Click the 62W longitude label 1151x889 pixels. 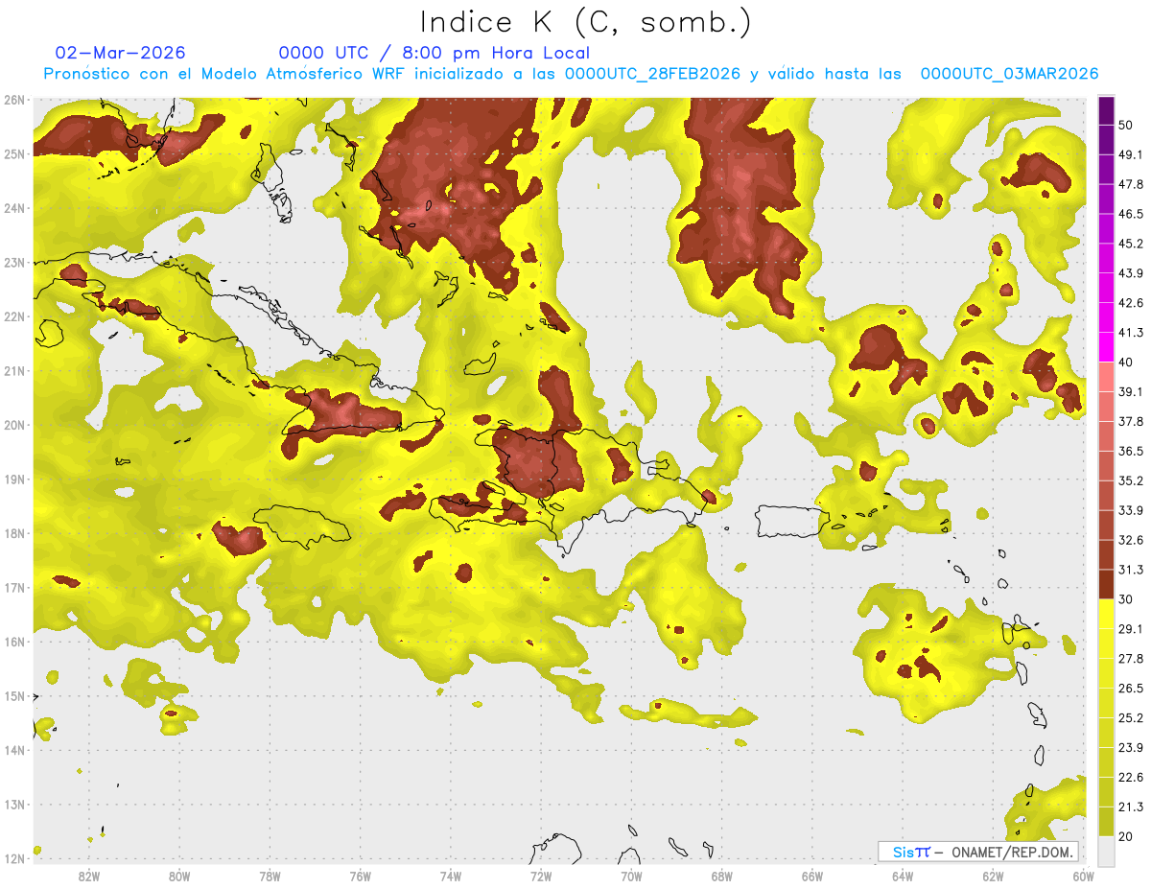pyautogui.click(x=993, y=876)
